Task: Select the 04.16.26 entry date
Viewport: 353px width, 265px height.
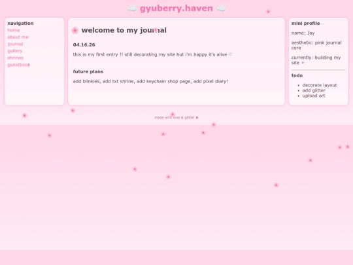Action: tap(84, 45)
